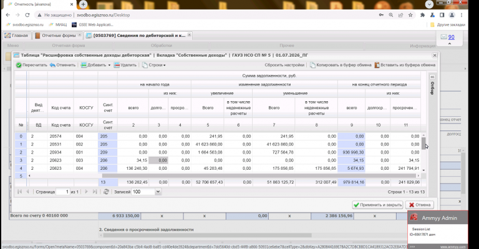The width and height of the screenshot is (479, 249).
Task: Open the Добавить dropdown arrow
Action: tap(109, 66)
